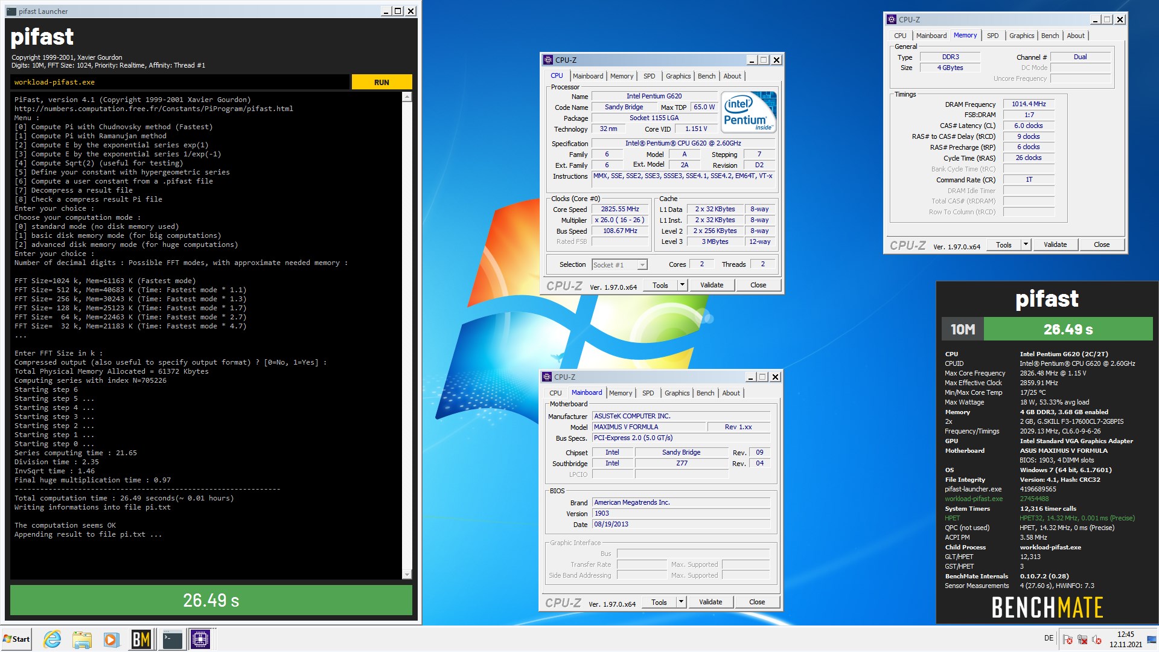This screenshot has height=652, width=1159.
Task: Click Close button in CPU tab window
Action: (758, 285)
